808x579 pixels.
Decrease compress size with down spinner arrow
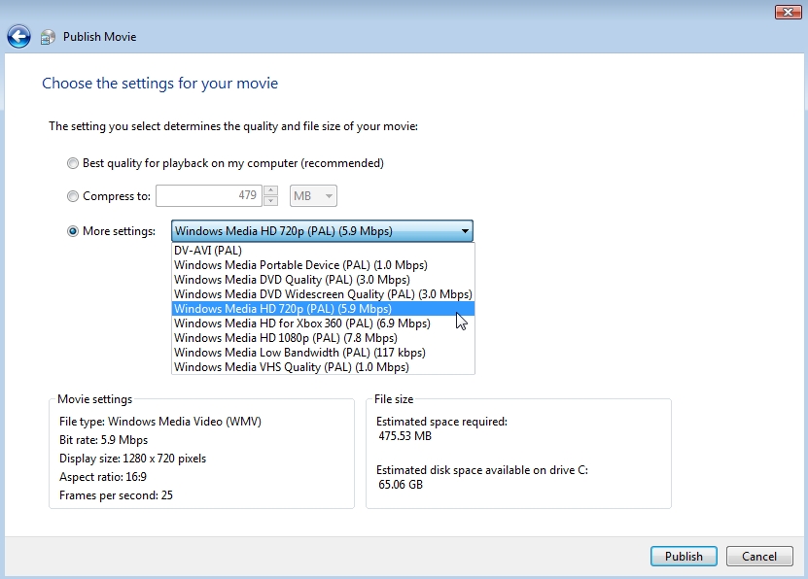(270, 201)
